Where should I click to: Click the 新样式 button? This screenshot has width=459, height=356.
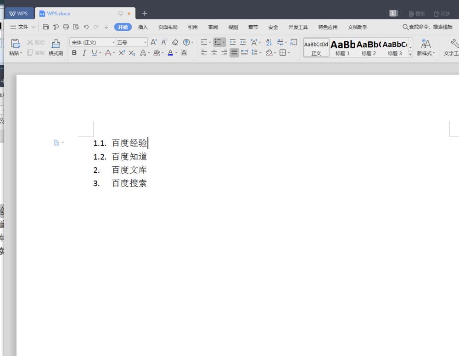[x=425, y=47]
